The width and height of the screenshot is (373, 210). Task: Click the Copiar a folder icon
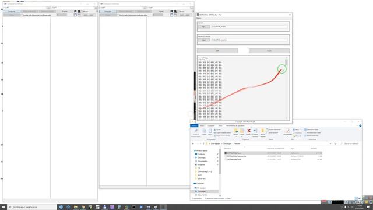click(x=242, y=131)
